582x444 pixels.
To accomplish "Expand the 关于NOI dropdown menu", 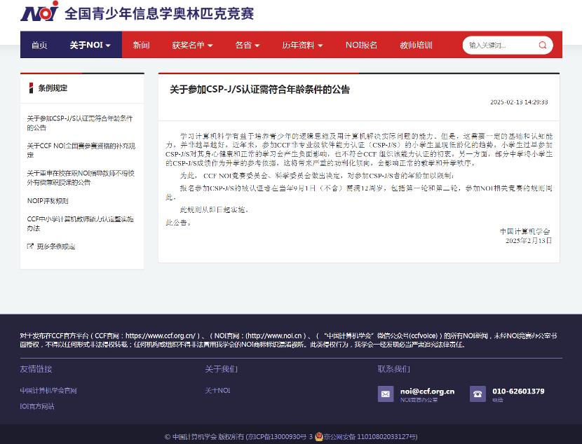I will point(90,46).
